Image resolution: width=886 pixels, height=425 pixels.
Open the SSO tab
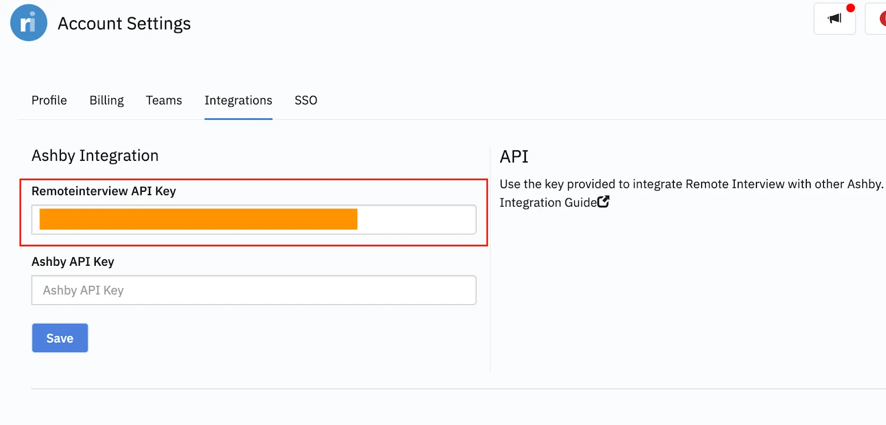306,100
